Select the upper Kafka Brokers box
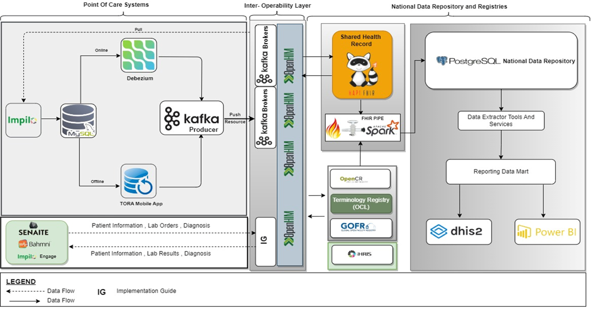 point(265,55)
